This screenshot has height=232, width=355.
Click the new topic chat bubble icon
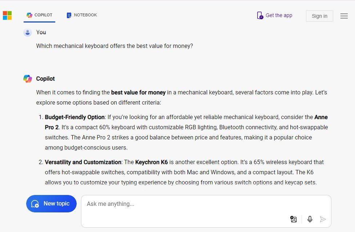pyautogui.click(x=35, y=204)
